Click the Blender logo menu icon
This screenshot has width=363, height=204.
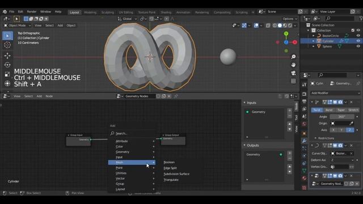coord(5,11)
